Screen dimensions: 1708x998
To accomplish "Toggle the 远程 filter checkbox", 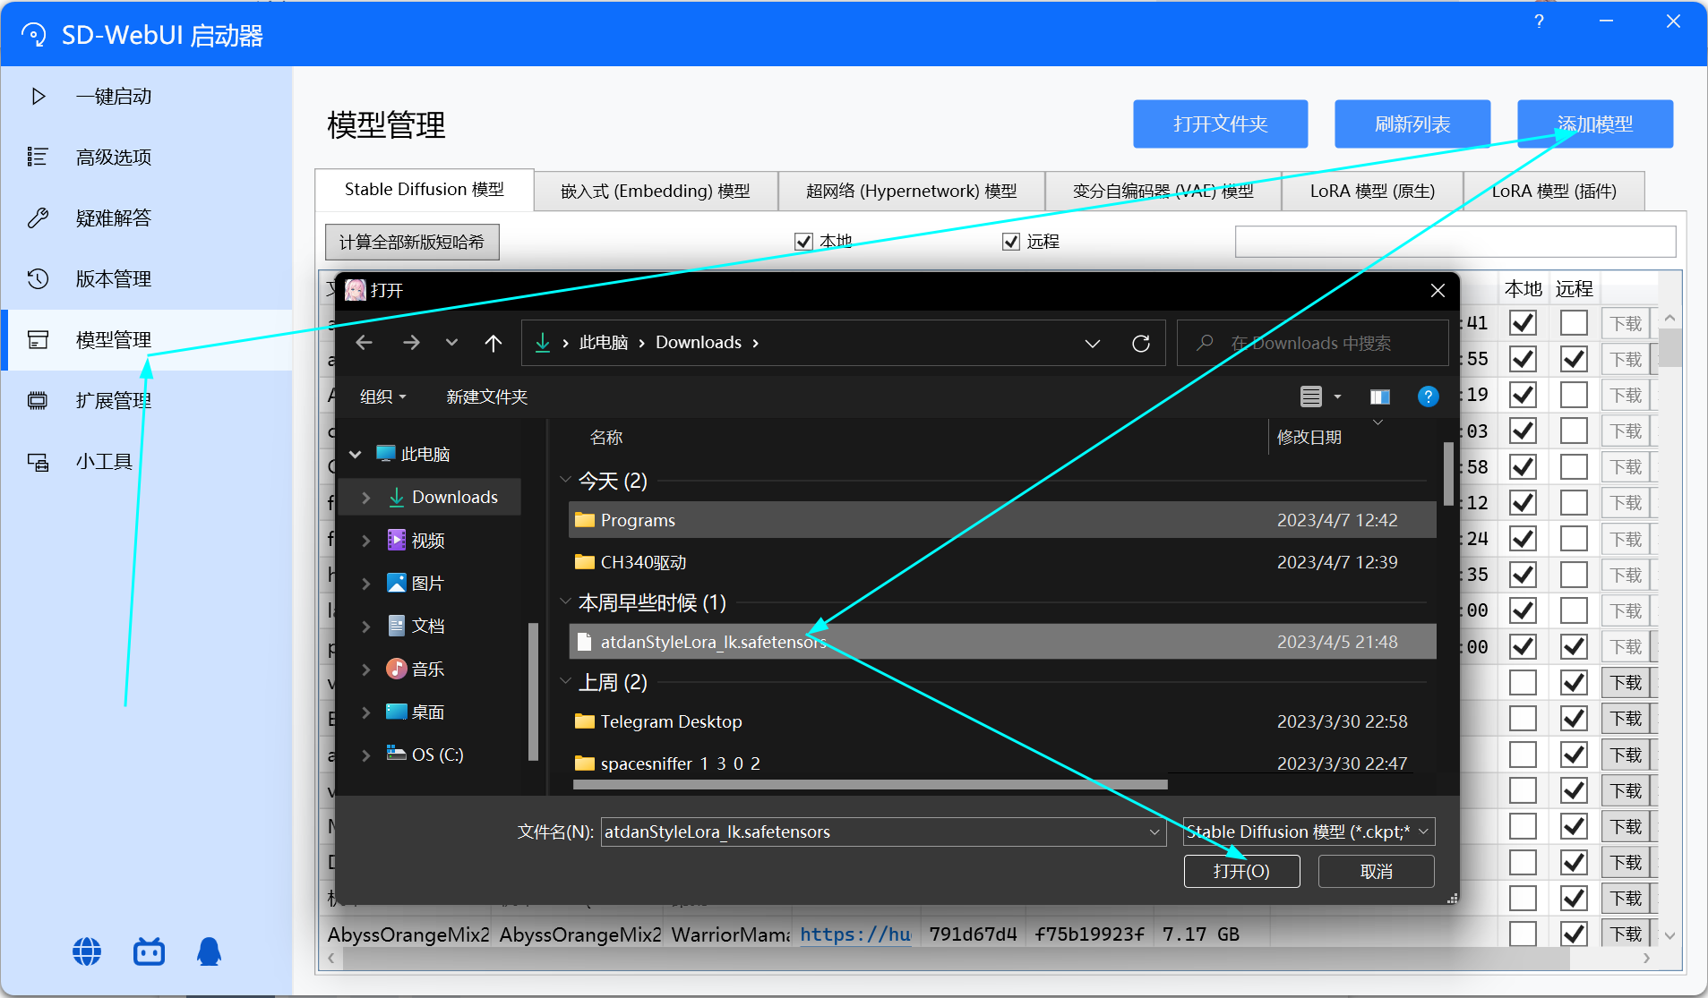I will pos(1011,242).
